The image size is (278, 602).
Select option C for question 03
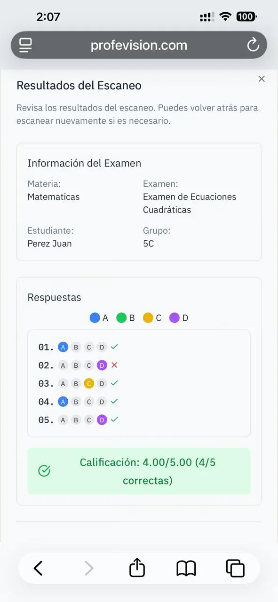pyautogui.click(x=89, y=383)
